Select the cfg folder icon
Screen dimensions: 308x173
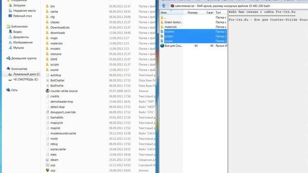(x=47, y=17)
